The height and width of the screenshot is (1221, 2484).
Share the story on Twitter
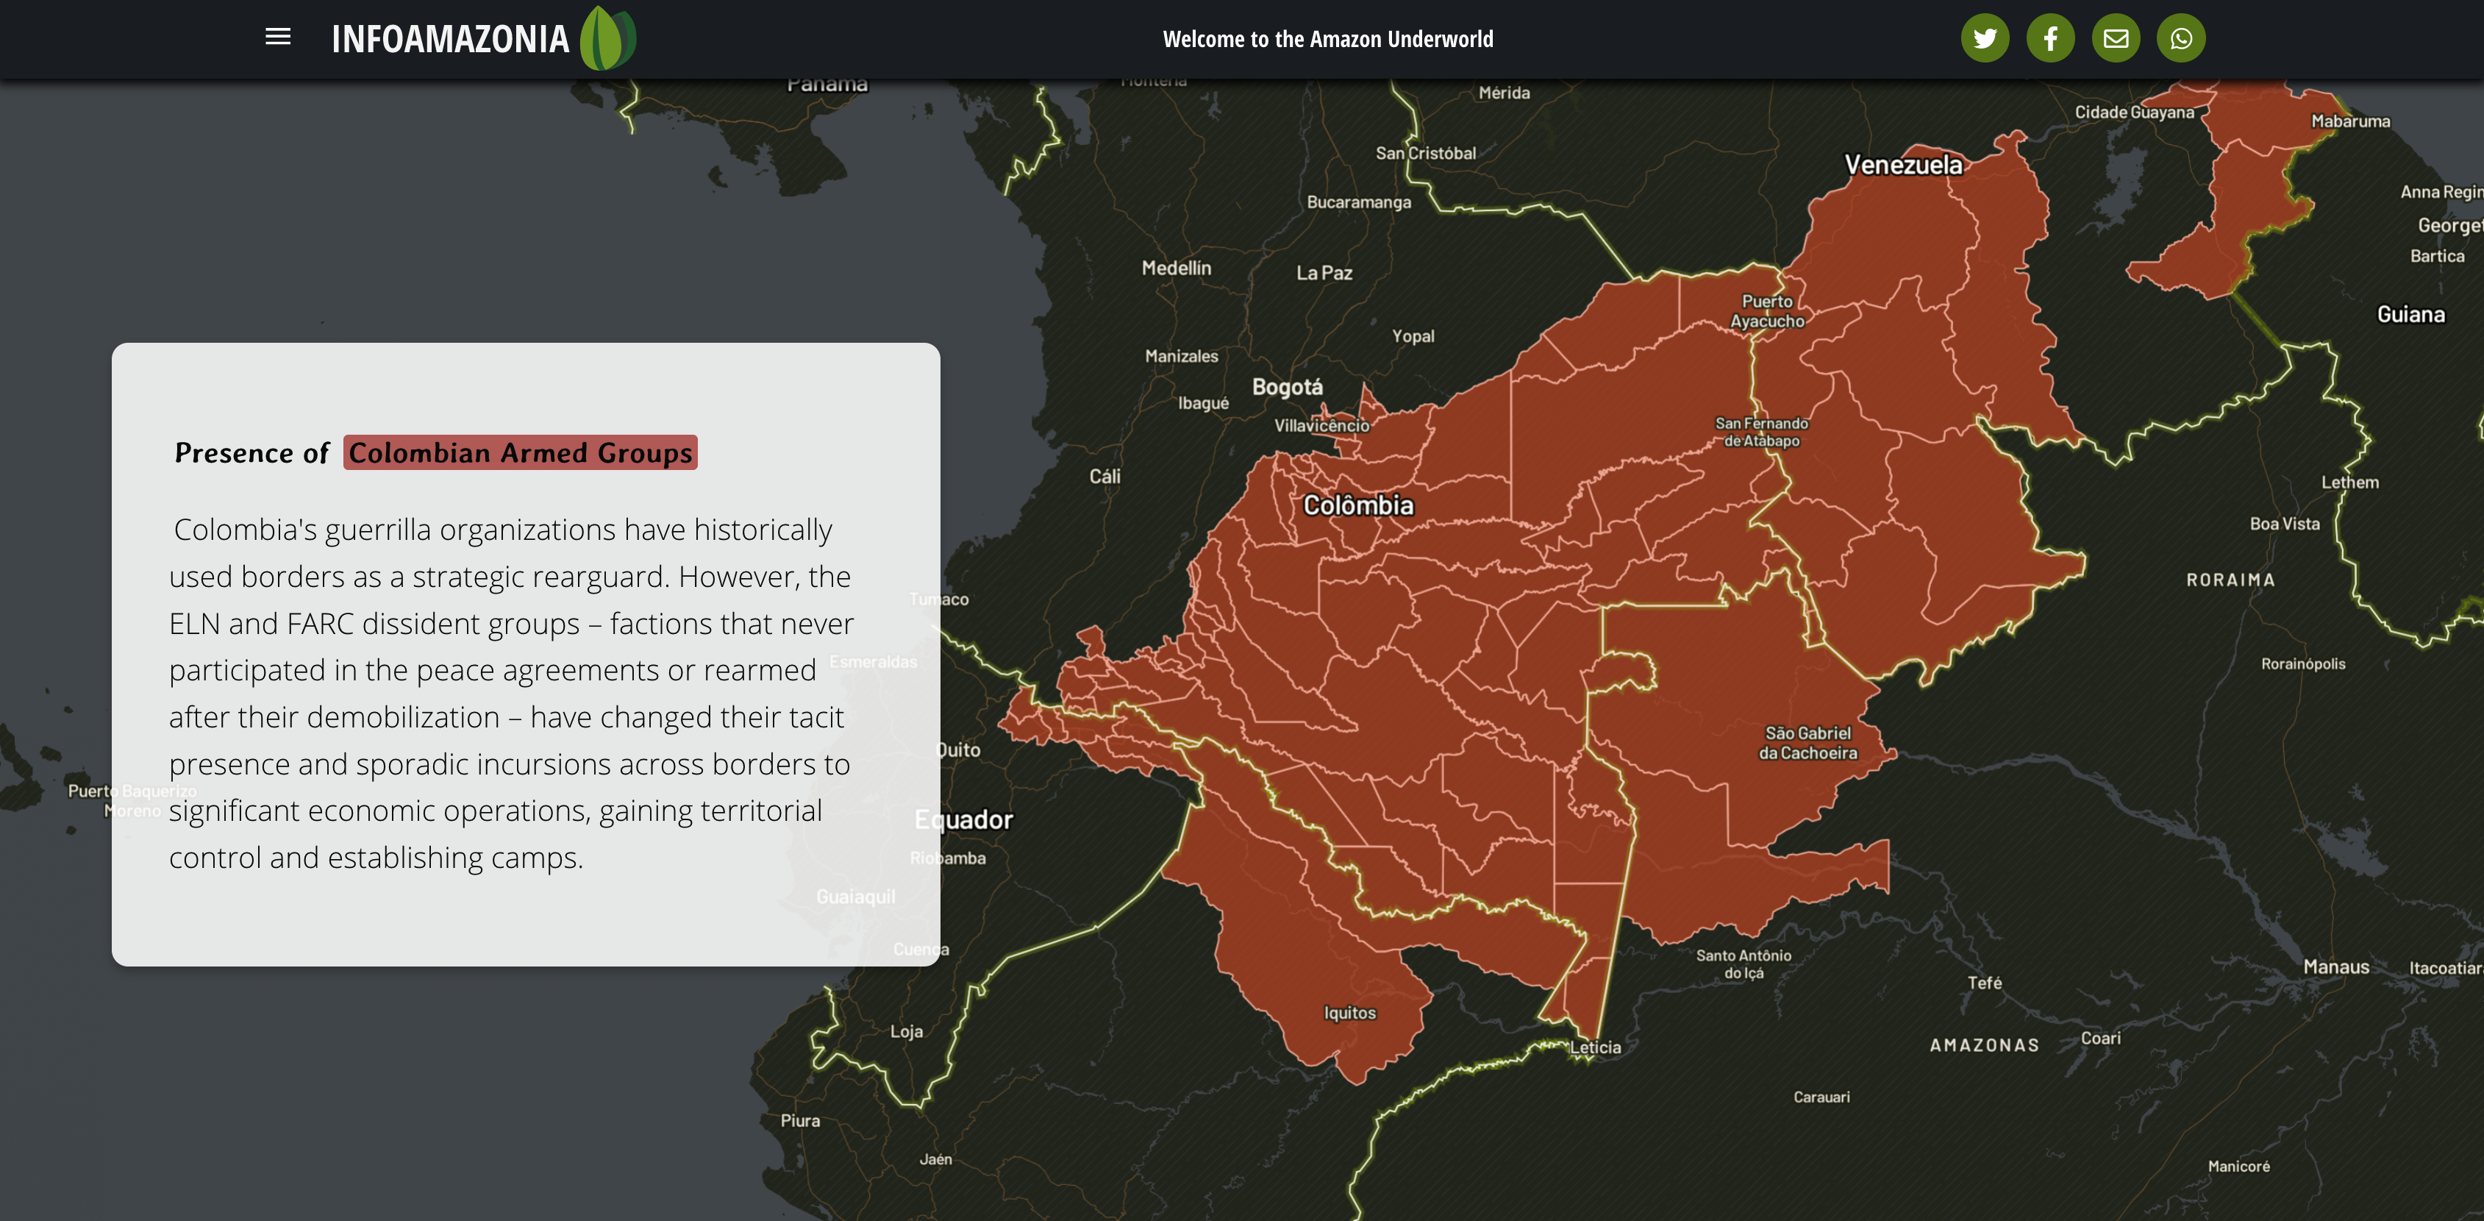pyautogui.click(x=1985, y=38)
